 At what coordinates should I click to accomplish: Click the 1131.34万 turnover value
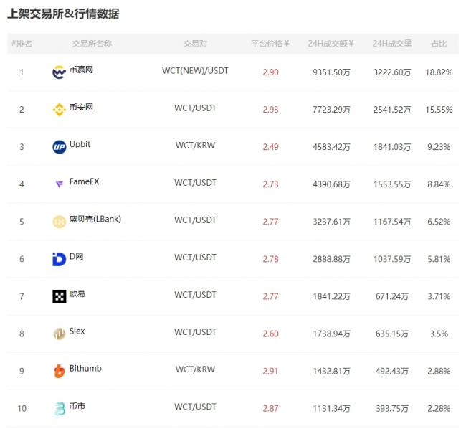pos(331,408)
